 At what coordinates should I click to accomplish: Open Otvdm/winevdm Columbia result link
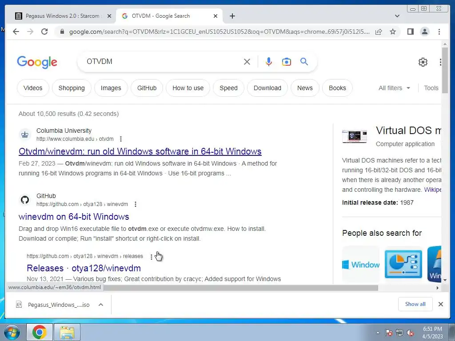140,151
